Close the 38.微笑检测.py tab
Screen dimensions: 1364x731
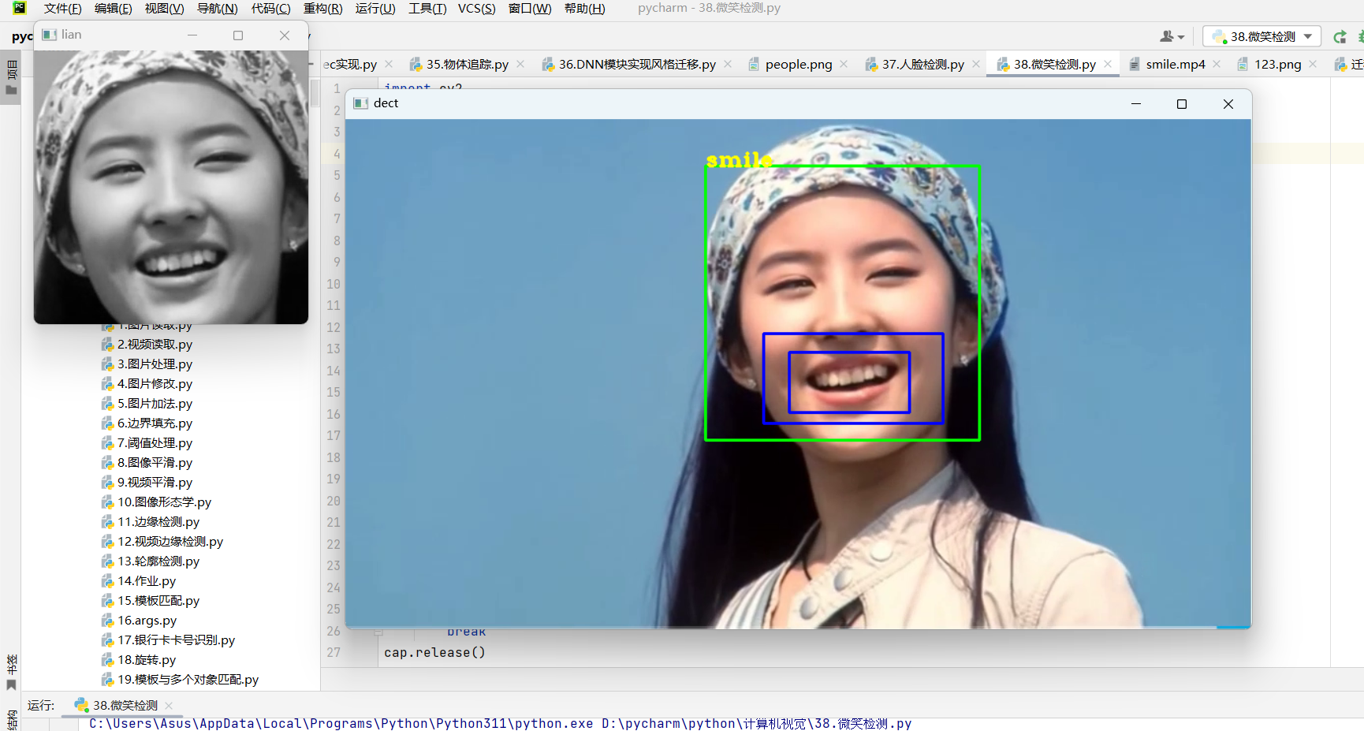1108,64
